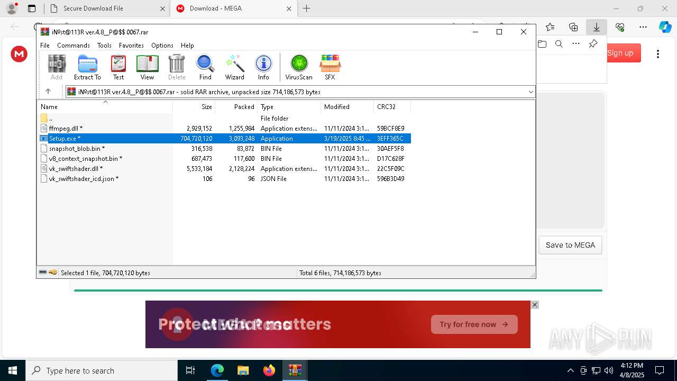Viewport: 677px width, 381px height.
Task: Click the MEGA logo
Action: 19,53
